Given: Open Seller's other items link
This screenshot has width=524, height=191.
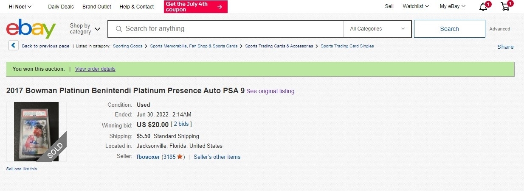Looking at the screenshot, I should tap(217, 157).
